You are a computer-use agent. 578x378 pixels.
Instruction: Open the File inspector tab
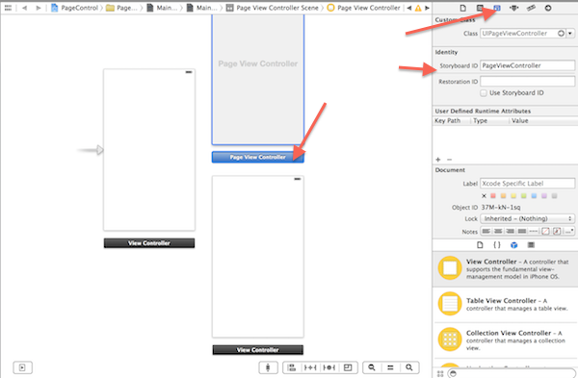(x=463, y=8)
